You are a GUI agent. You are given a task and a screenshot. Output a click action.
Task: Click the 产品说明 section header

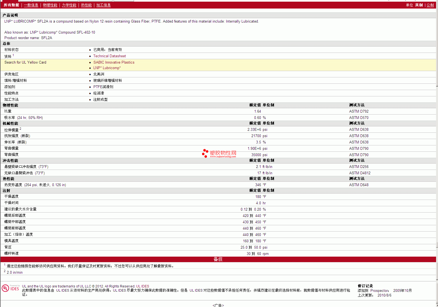[10, 15]
